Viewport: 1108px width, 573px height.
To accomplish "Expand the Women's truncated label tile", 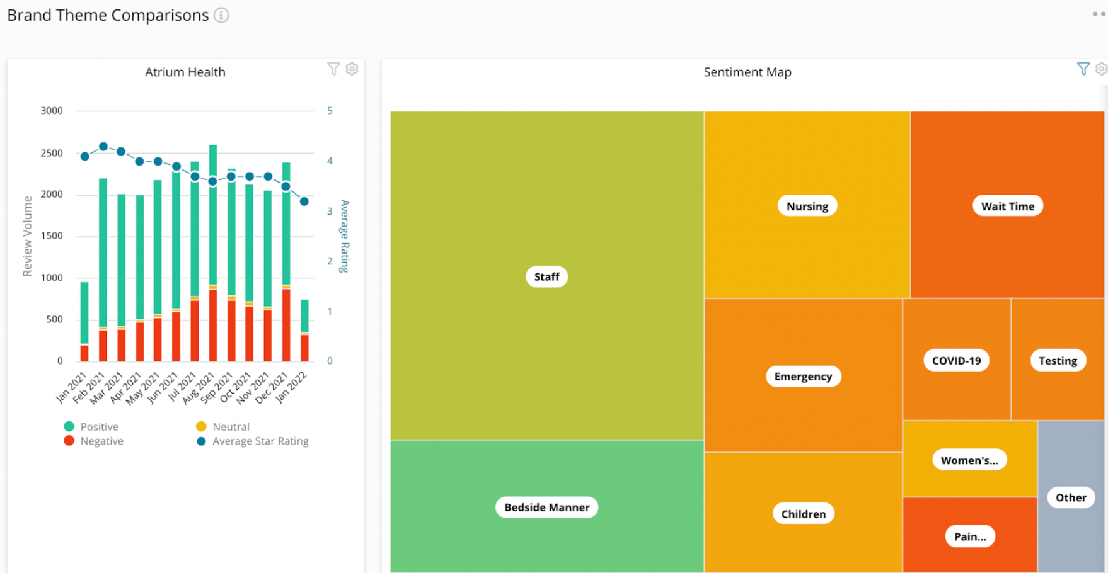I will [x=969, y=460].
